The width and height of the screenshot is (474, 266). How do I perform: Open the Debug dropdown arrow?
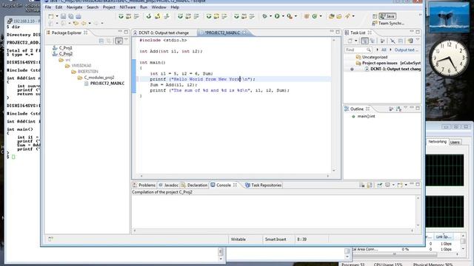[x=270, y=16]
